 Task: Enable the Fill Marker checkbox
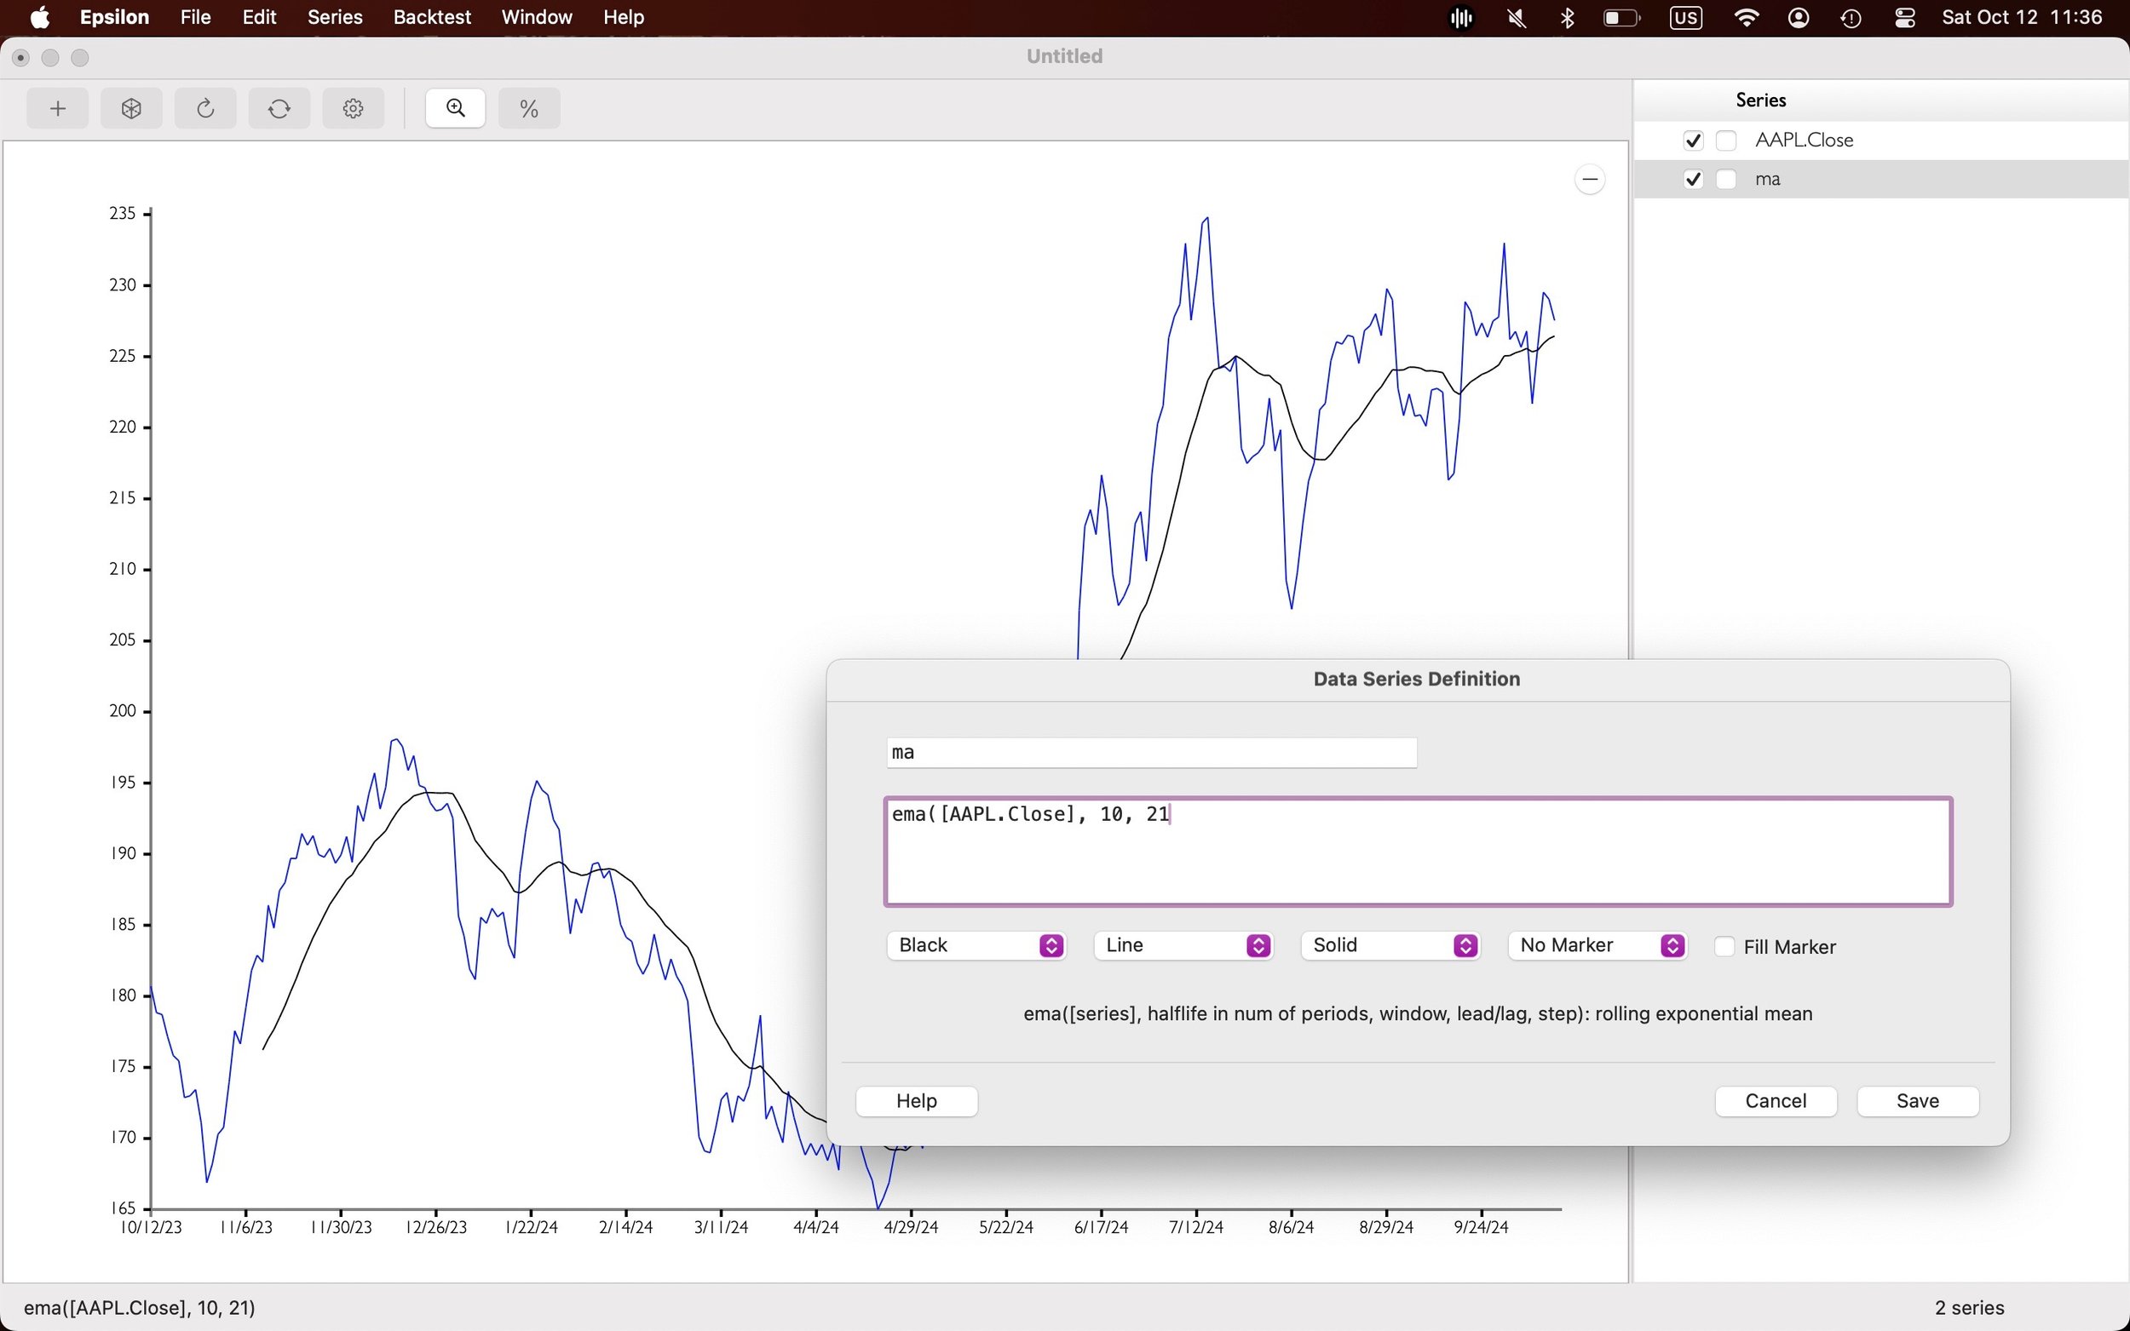click(1724, 946)
